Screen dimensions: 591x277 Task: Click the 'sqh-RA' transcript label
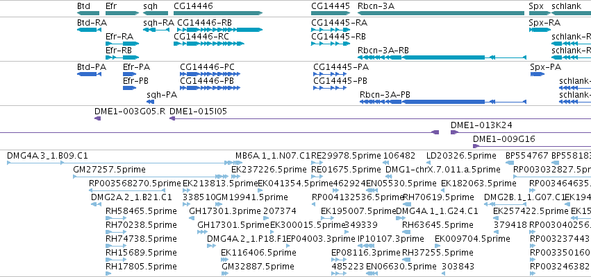[x=158, y=24]
